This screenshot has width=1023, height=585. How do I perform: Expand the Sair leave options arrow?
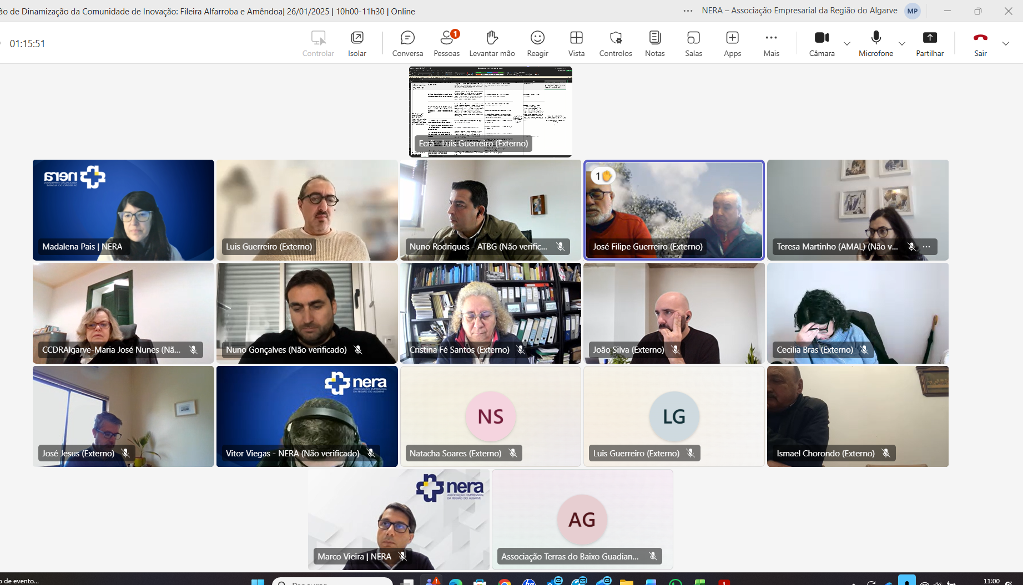point(1005,44)
